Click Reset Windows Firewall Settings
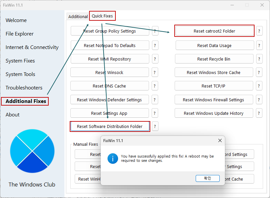Image resolution: width=270 pixels, height=198 pixels. click(x=214, y=100)
